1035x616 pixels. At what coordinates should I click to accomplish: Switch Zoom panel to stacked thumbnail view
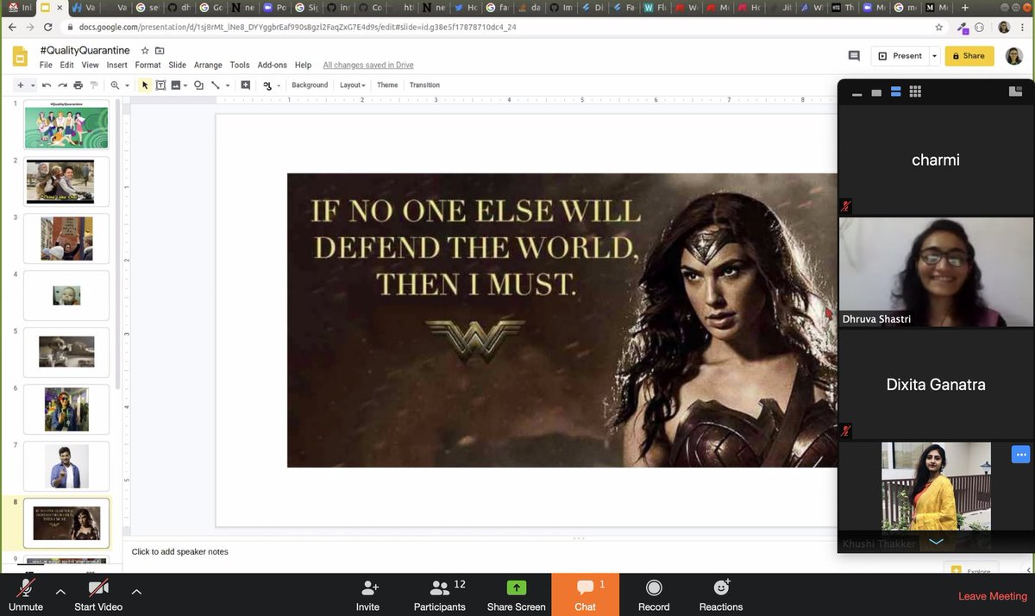pos(896,91)
